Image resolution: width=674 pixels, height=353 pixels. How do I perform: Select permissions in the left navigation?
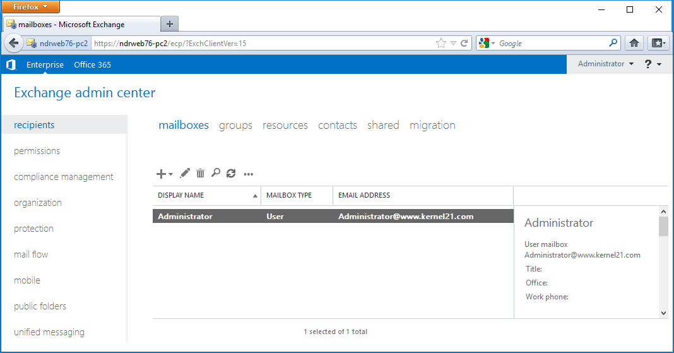[x=37, y=151]
